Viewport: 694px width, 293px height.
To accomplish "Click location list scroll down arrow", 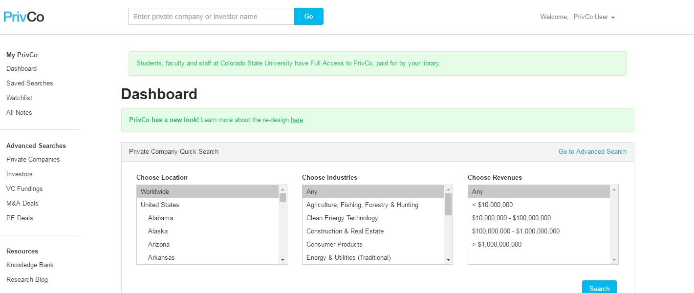I will pyautogui.click(x=282, y=260).
